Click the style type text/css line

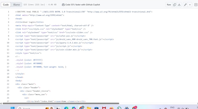28,53
